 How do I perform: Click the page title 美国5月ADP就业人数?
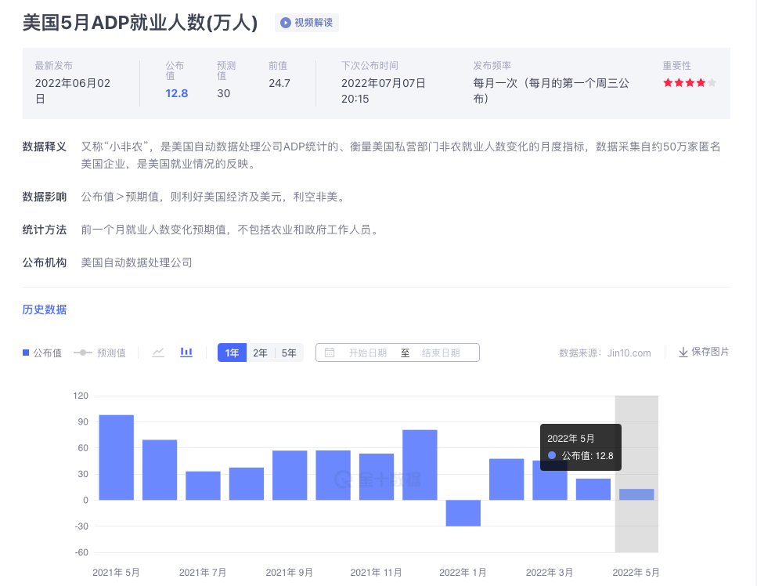140,23
